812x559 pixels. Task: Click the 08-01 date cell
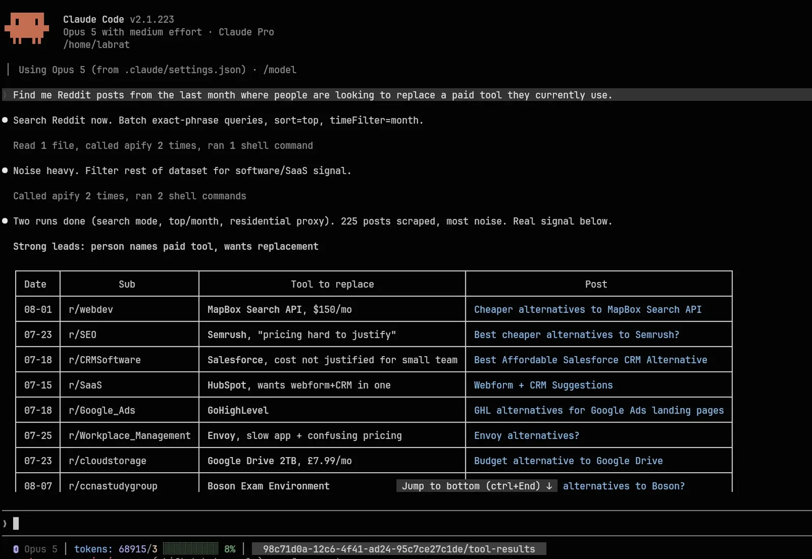(38, 309)
